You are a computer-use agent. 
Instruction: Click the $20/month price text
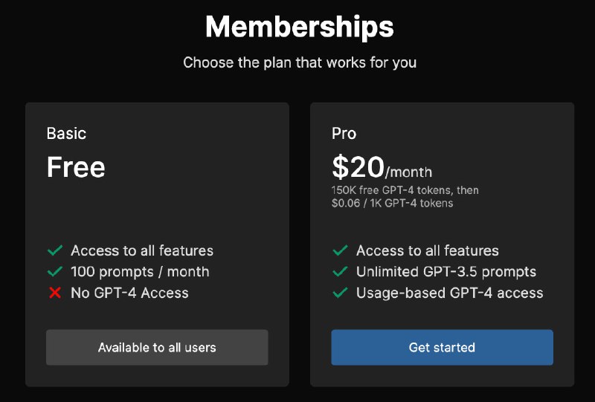(x=381, y=168)
